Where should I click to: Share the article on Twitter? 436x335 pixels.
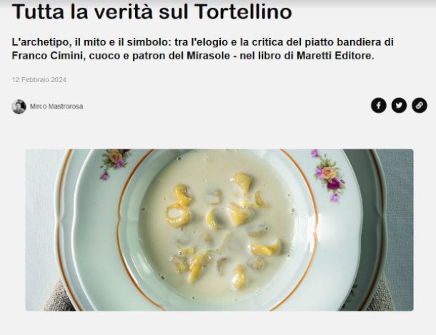tap(399, 105)
